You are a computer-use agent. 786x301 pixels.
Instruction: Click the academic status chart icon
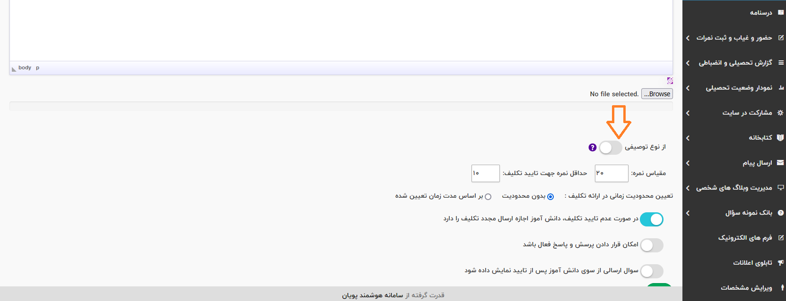[x=781, y=88]
